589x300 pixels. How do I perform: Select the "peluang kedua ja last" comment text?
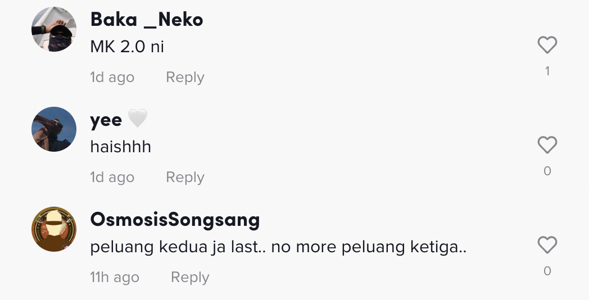click(278, 247)
